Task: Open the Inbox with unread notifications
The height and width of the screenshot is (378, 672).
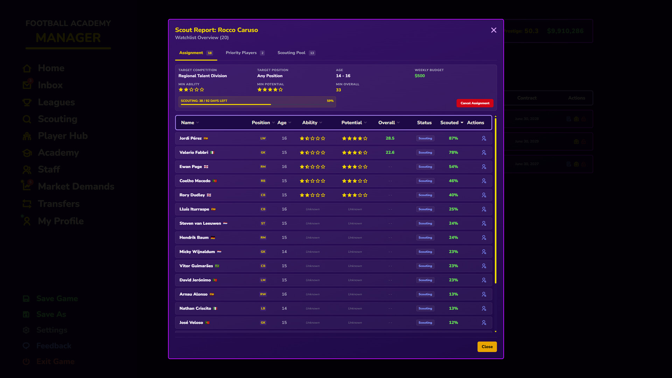Action: (x=50, y=85)
